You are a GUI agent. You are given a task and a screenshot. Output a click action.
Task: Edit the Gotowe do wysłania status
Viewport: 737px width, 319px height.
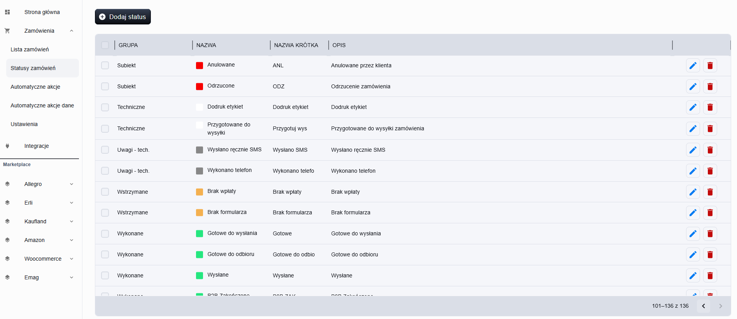point(693,233)
